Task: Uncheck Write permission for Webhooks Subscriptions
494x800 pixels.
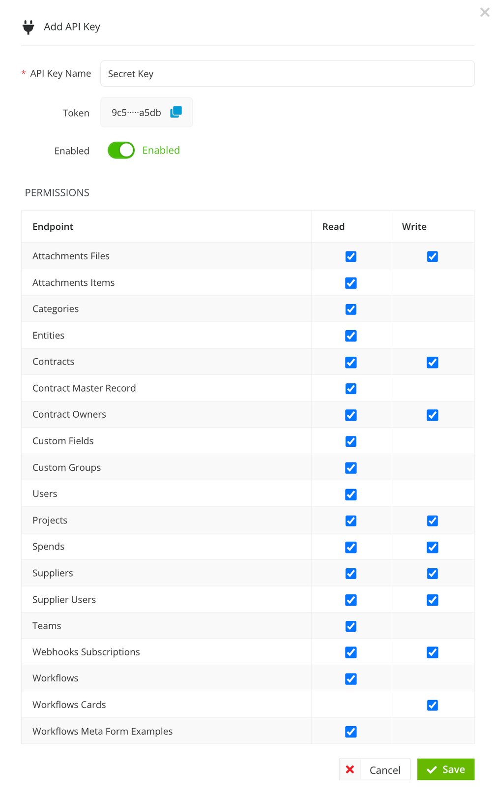Action: [432, 652]
